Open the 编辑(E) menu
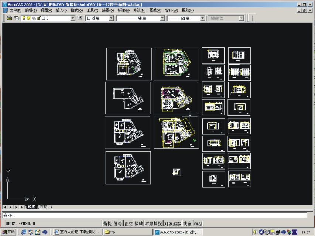The image size is (315, 236). [x=31, y=10]
